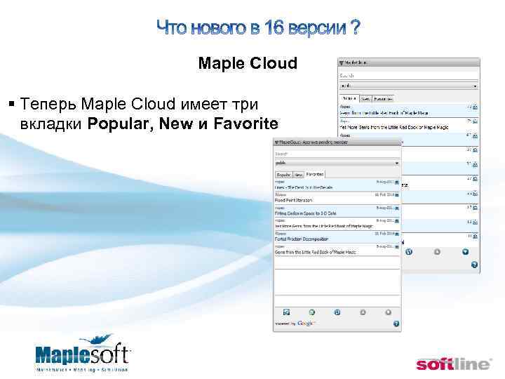
Task: Open 'Yet More Gems' entry in back window
Action: click(408, 124)
